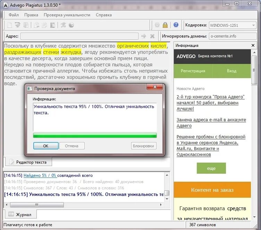The width and height of the screenshot is (261, 230).
Task: Click the log horizontal scrollbar thumb
Action: pyautogui.click(x=37, y=205)
